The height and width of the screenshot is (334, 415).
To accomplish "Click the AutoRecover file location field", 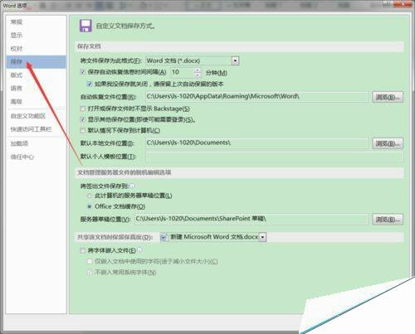I will click(x=256, y=97).
